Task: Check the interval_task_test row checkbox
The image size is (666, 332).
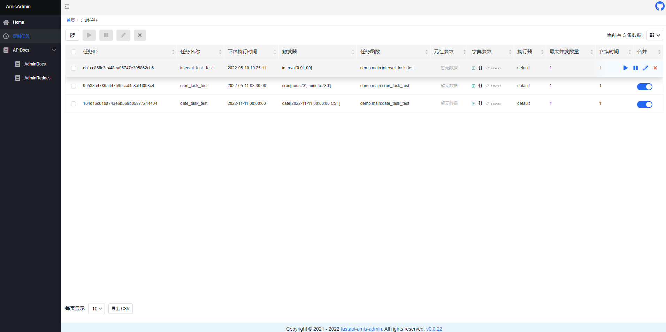Action: (x=74, y=68)
